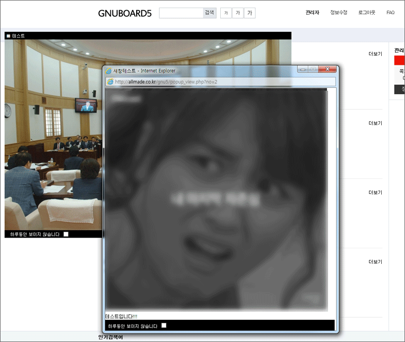Close the 새창테스트 Internet Explorer popup
Image resolution: width=405 pixels, height=342 pixels.
tap(328, 69)
